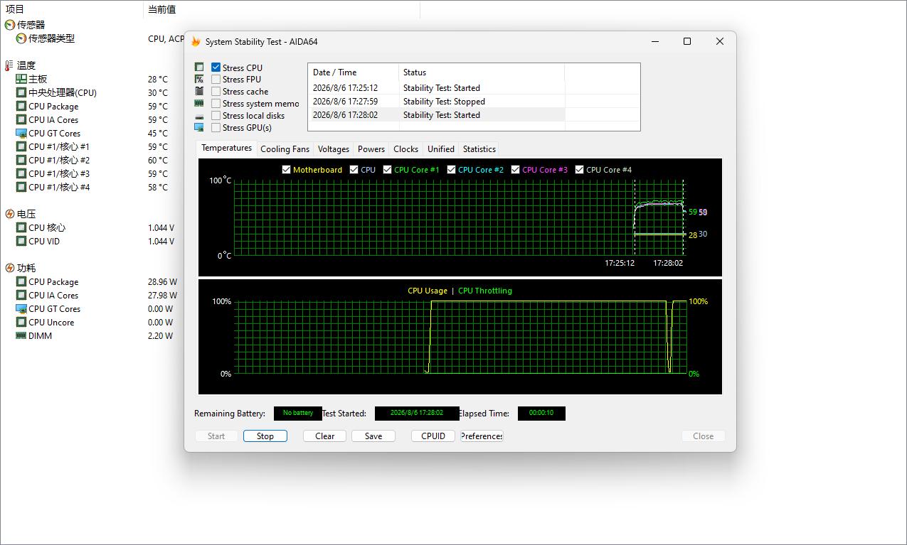Screen dimensions: 907x545
Task: Select the CPU Package 28.96 W value
Action: click(x=162, y=282)
